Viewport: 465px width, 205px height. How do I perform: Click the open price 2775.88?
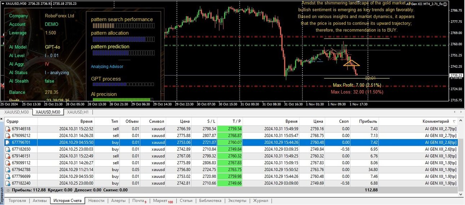point(183,136)
